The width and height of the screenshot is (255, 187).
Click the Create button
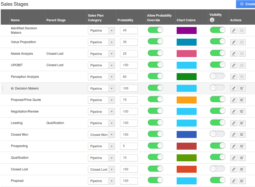point(246,4)
